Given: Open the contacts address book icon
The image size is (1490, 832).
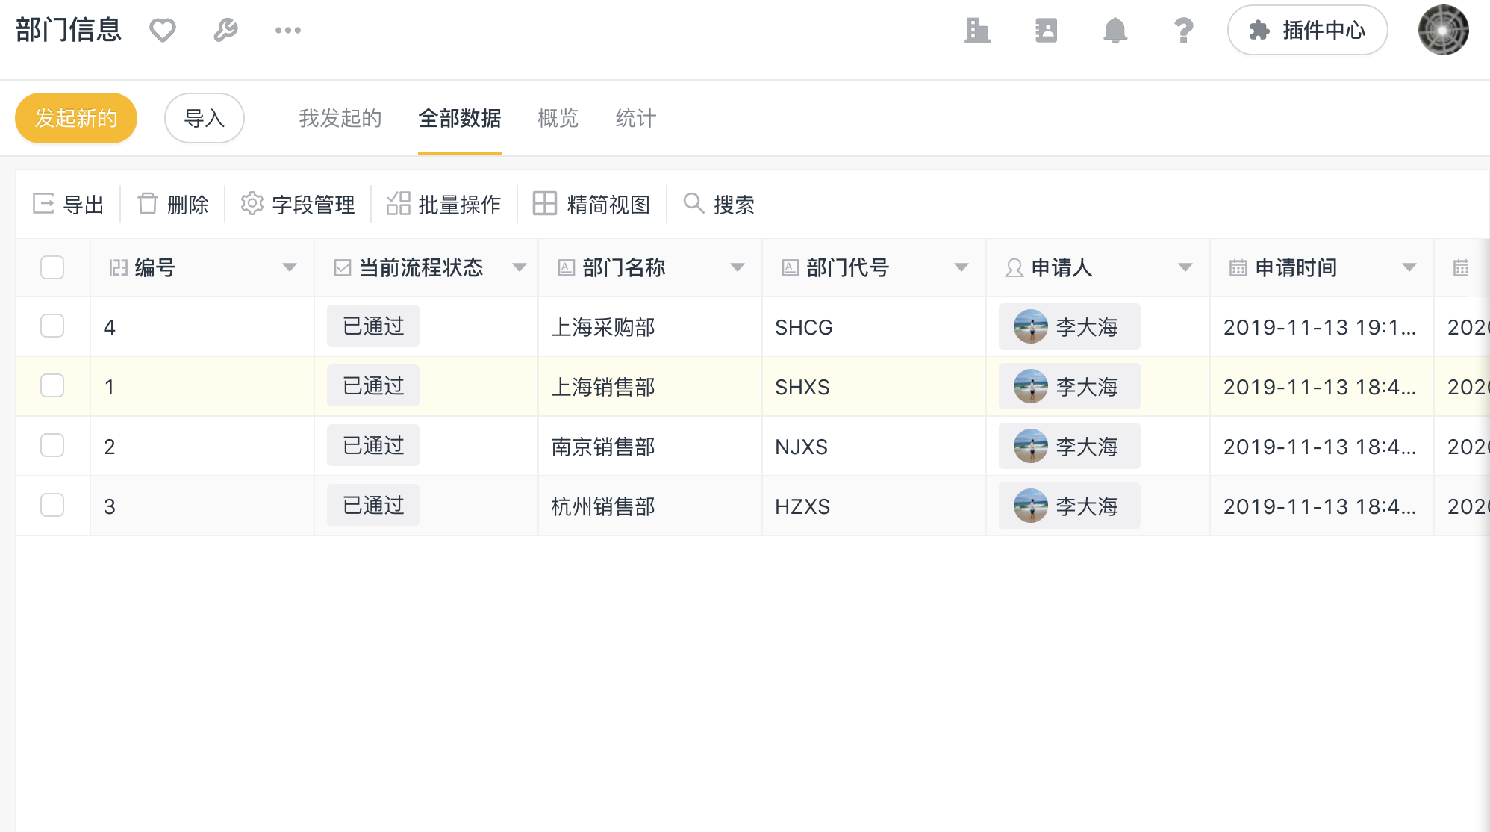Looking at the screenshot, I should coord(1046,31).
